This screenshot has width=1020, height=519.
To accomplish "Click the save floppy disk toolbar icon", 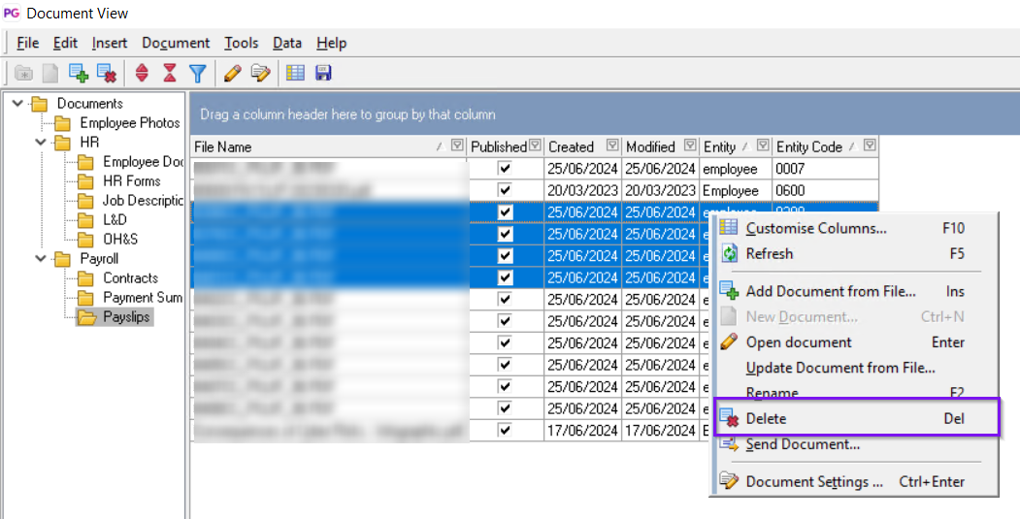I will point(323,73).
